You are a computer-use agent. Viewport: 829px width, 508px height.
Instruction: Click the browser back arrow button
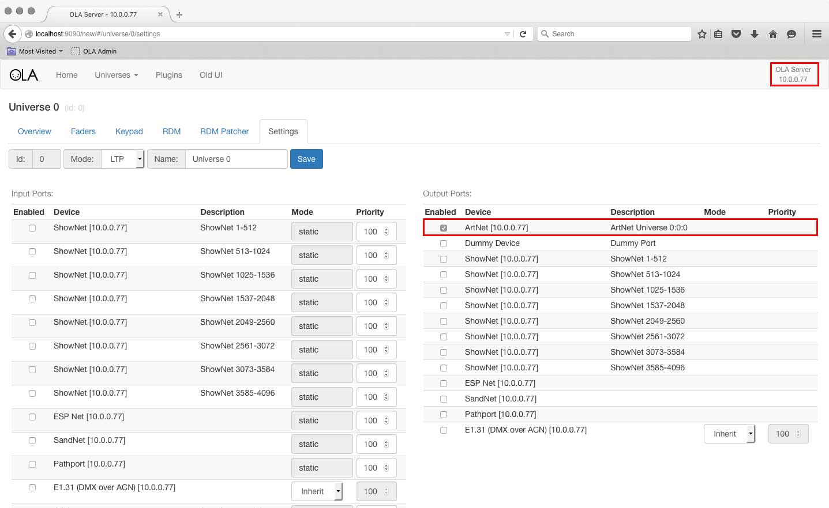(12, 34)
